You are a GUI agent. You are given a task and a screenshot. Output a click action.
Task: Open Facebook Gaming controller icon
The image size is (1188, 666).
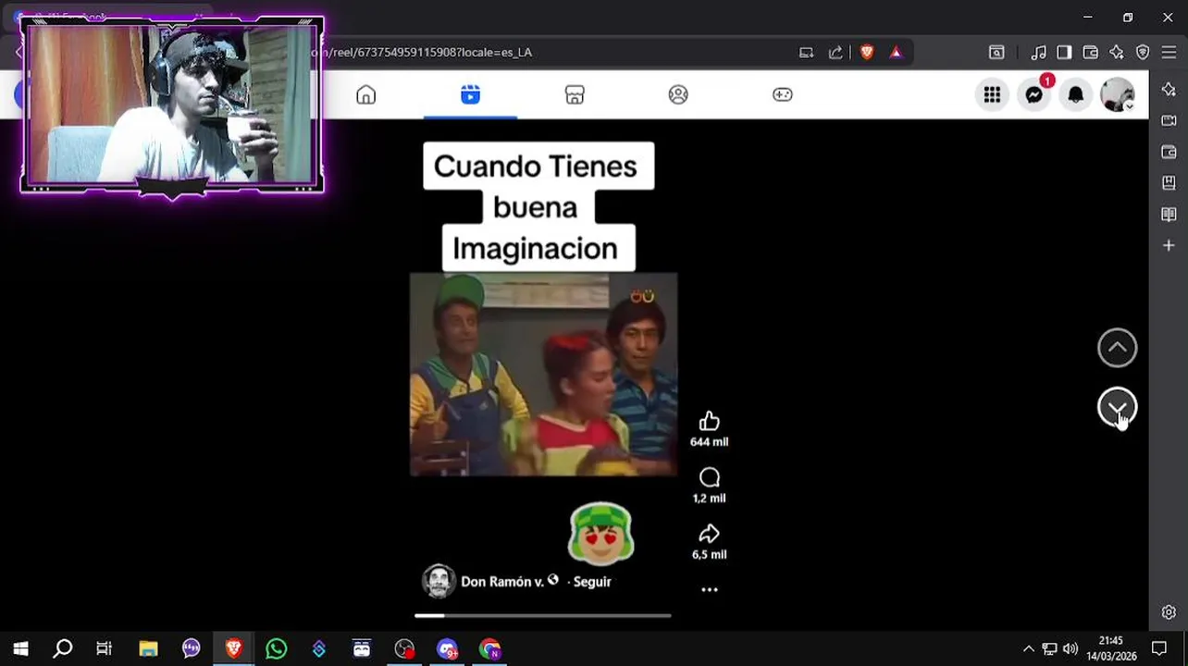tap(783, 94)
